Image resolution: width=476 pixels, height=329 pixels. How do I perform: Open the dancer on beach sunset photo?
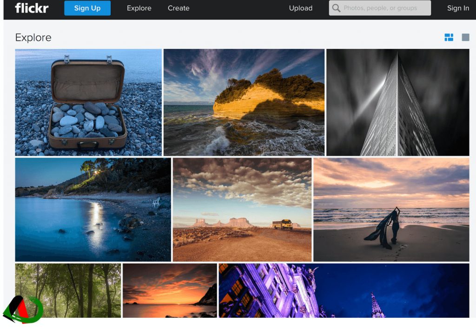[x=391, y=210]
